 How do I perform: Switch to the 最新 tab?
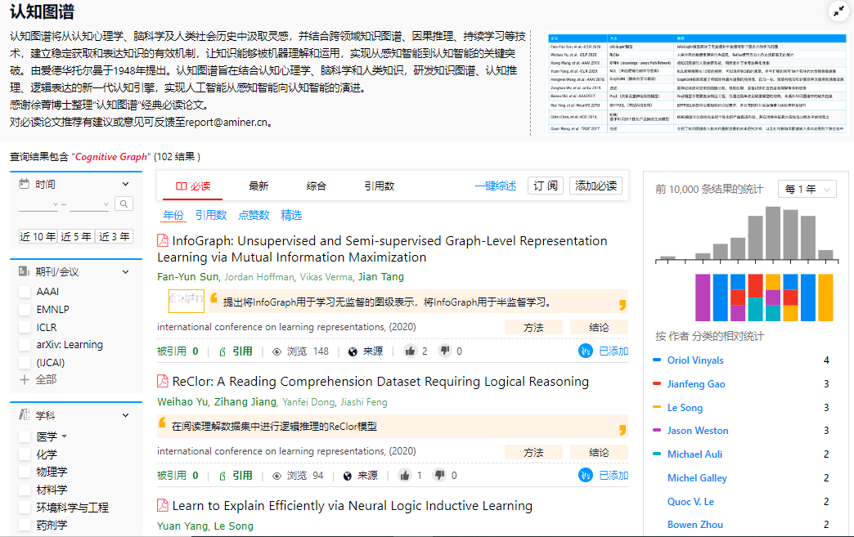258,186
